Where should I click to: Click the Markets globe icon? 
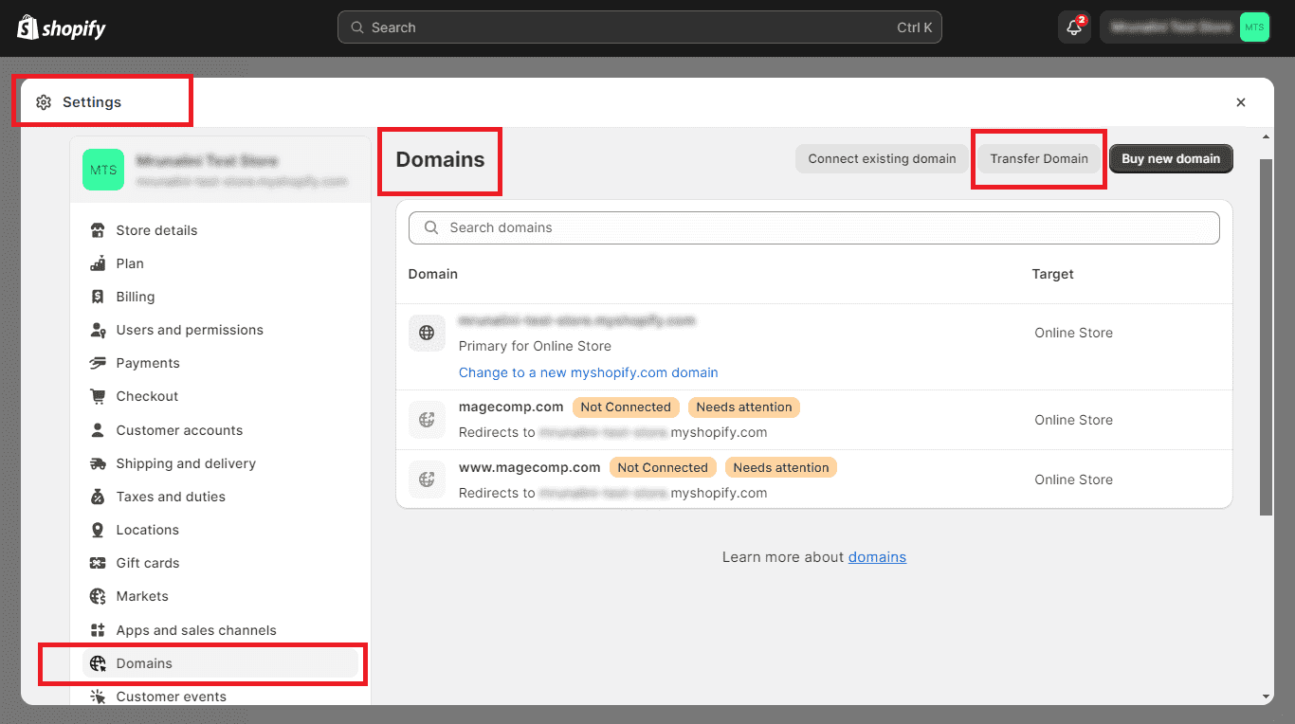(x=98, y=596)
